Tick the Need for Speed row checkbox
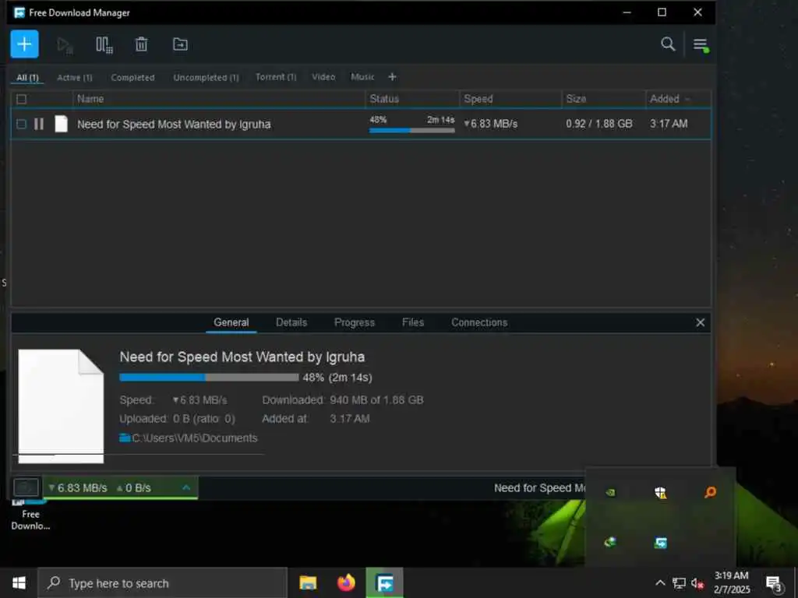Viewport: 798px width, 598px height. pos(21,124)
